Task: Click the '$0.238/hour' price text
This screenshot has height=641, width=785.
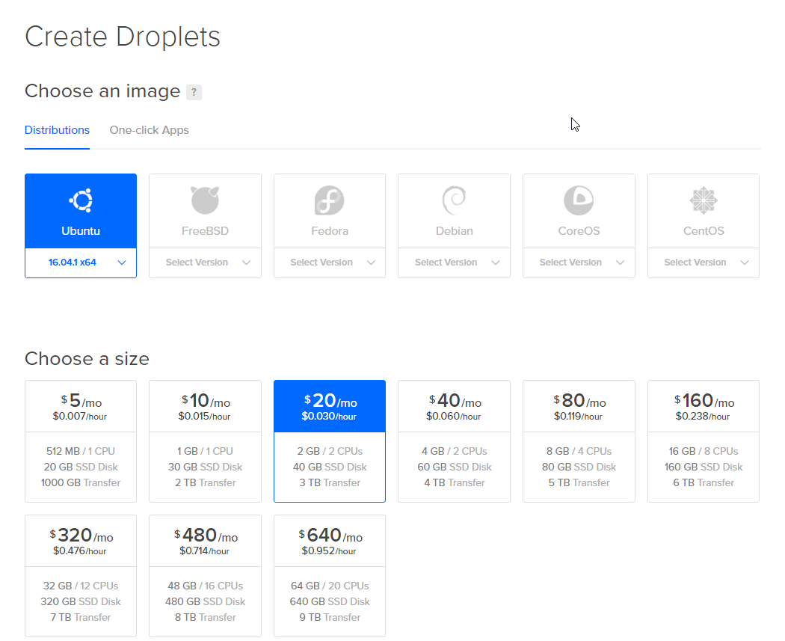Action: 703,417
